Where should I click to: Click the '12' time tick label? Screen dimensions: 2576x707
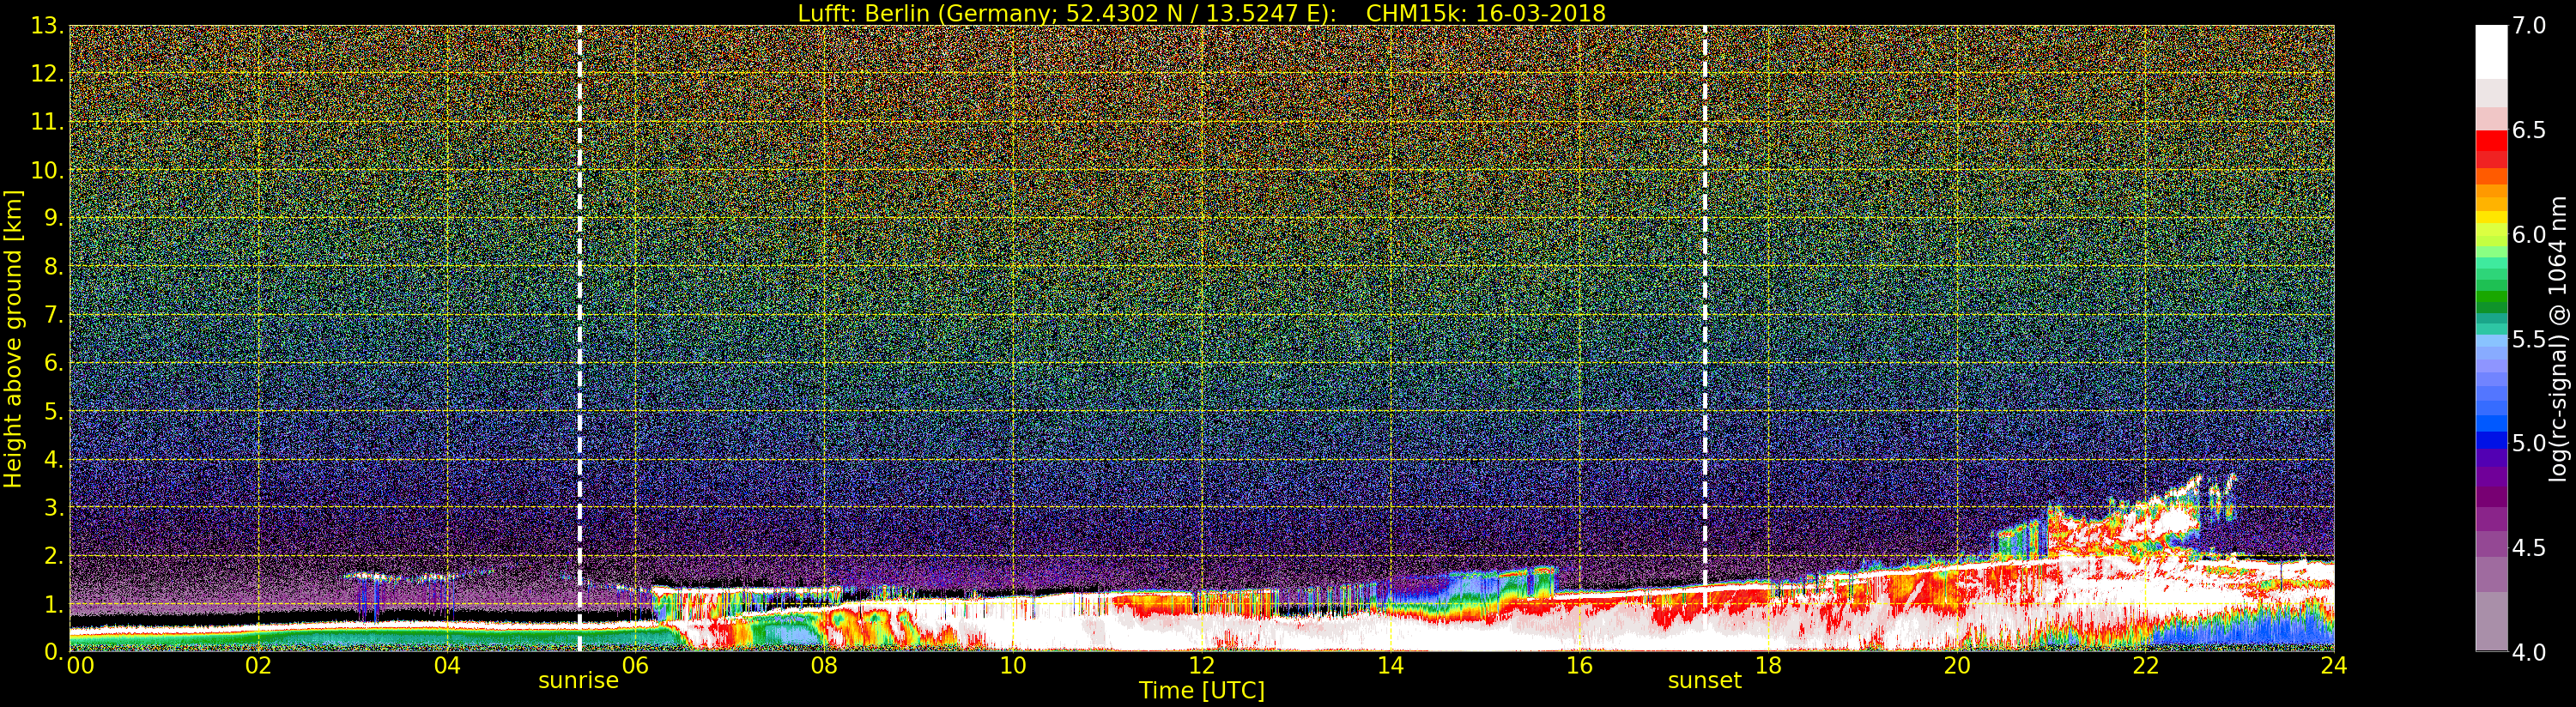(1201, 666)
